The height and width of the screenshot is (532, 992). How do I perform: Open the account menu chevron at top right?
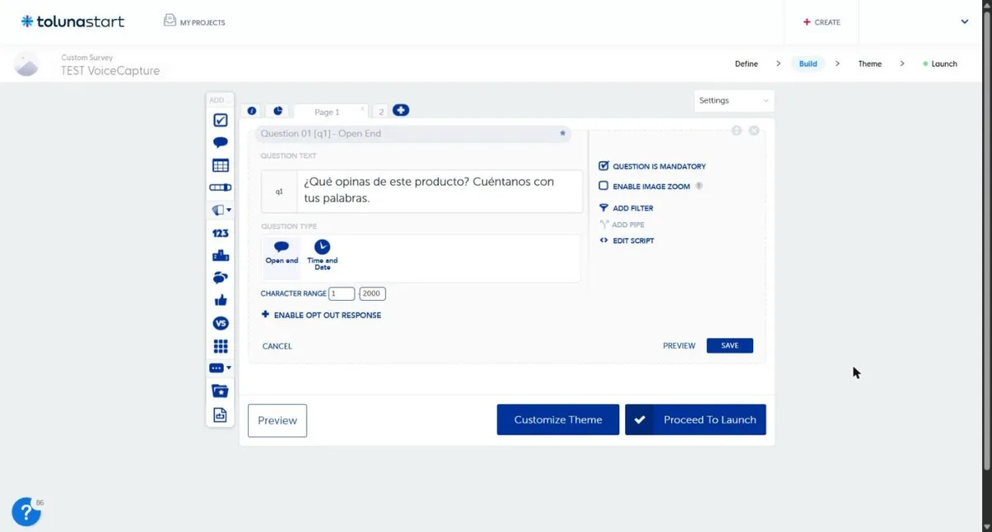tap(965, 22)
